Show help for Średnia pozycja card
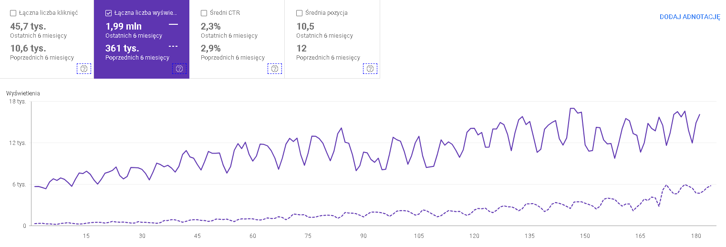Screen dimensions: 726x247 (370, 69)
